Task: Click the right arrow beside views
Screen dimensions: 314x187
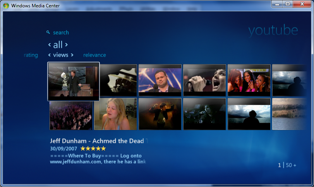Action: [72, 55]
